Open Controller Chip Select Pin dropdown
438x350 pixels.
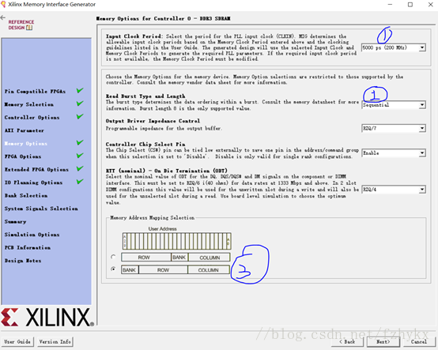click(394, 153)
